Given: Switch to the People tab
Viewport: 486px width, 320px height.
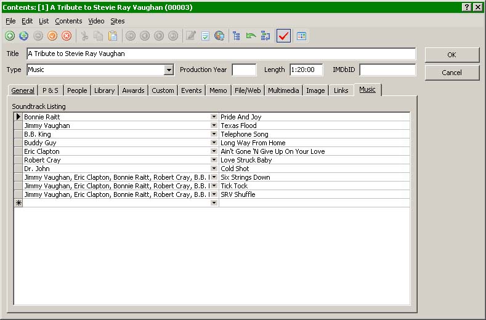Looking at the screenshot, I should (x=77, y=90).
